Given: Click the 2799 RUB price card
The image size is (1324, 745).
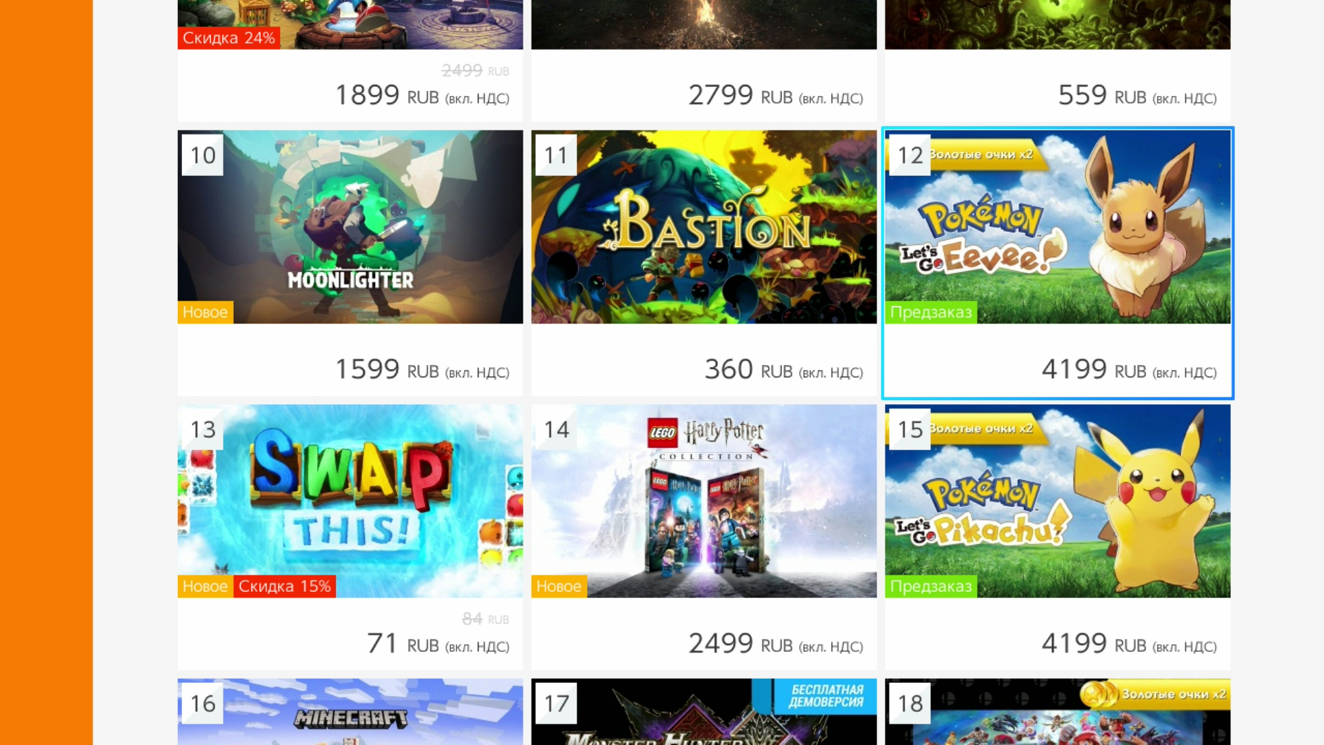Looking at the screenshot, I should (704, 86).
